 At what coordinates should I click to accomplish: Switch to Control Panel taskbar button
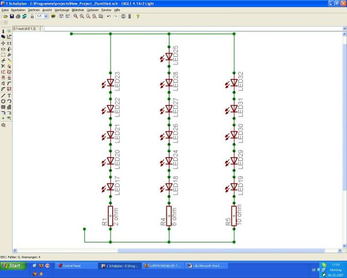[77, 265]
